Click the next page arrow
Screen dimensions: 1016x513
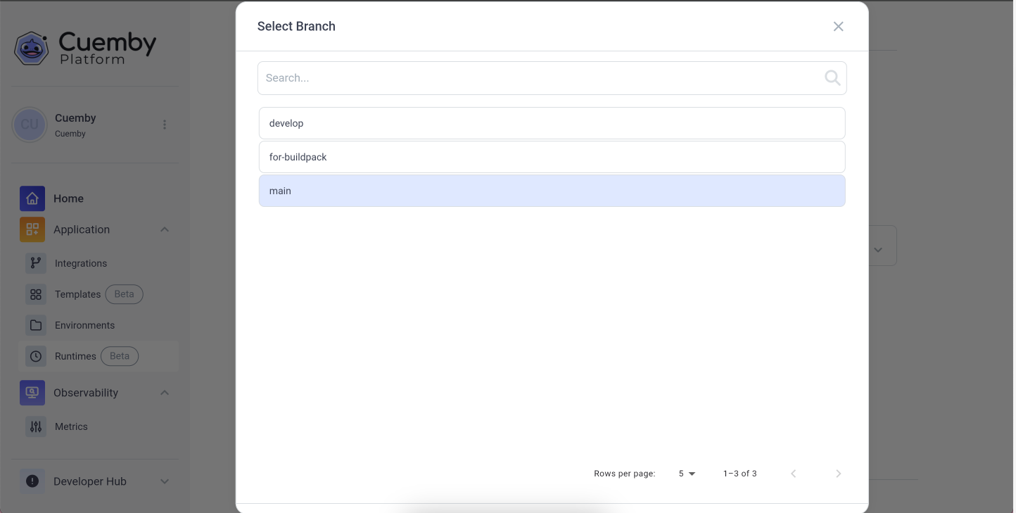[838, 474]
